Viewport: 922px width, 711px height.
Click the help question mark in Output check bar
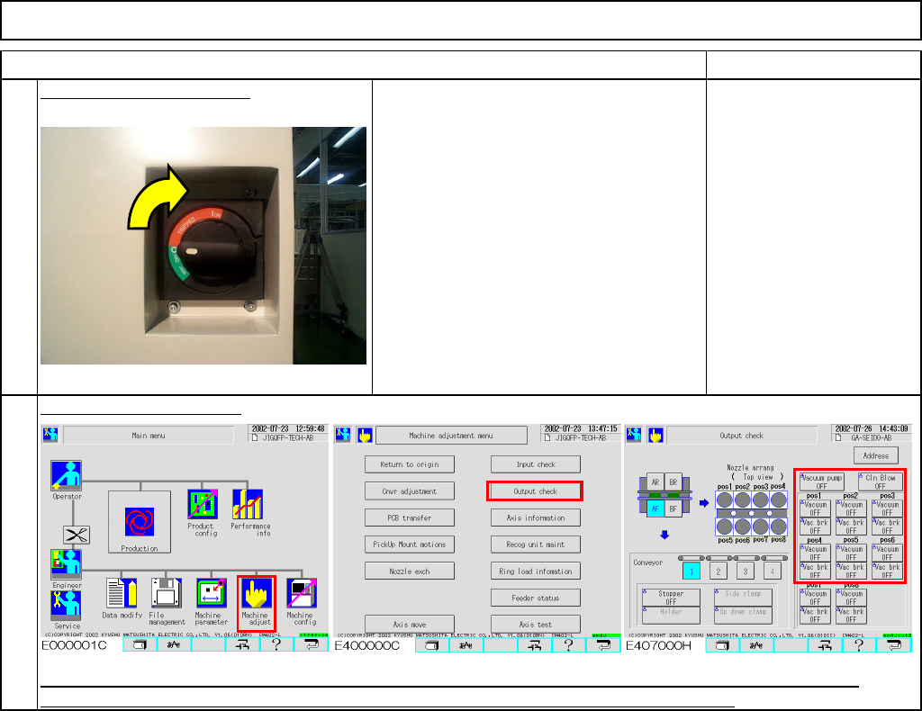click(860, 645)
